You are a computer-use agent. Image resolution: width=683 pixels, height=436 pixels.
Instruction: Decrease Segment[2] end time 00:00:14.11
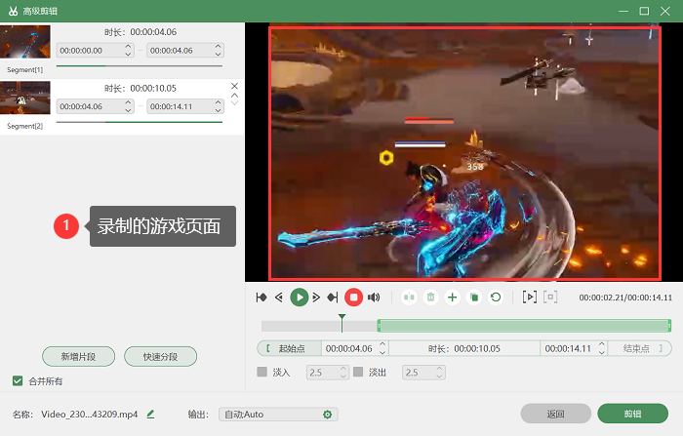click(x=219, y=110)
